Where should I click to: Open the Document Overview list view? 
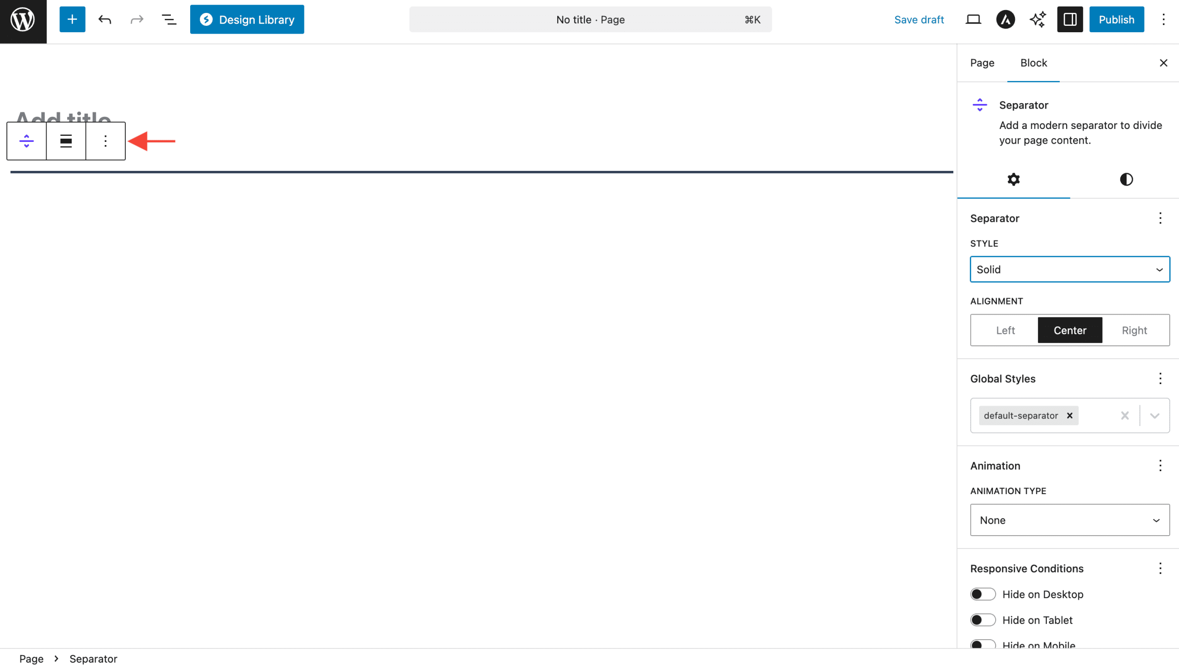pos(169,19)
